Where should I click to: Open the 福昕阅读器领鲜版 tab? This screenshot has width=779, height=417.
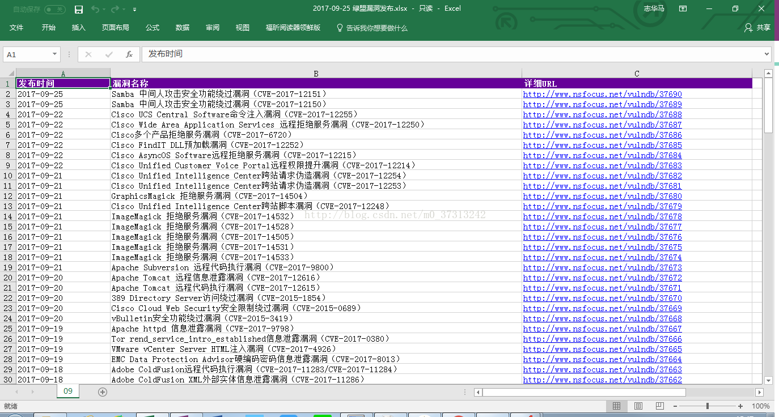(293, 28)
